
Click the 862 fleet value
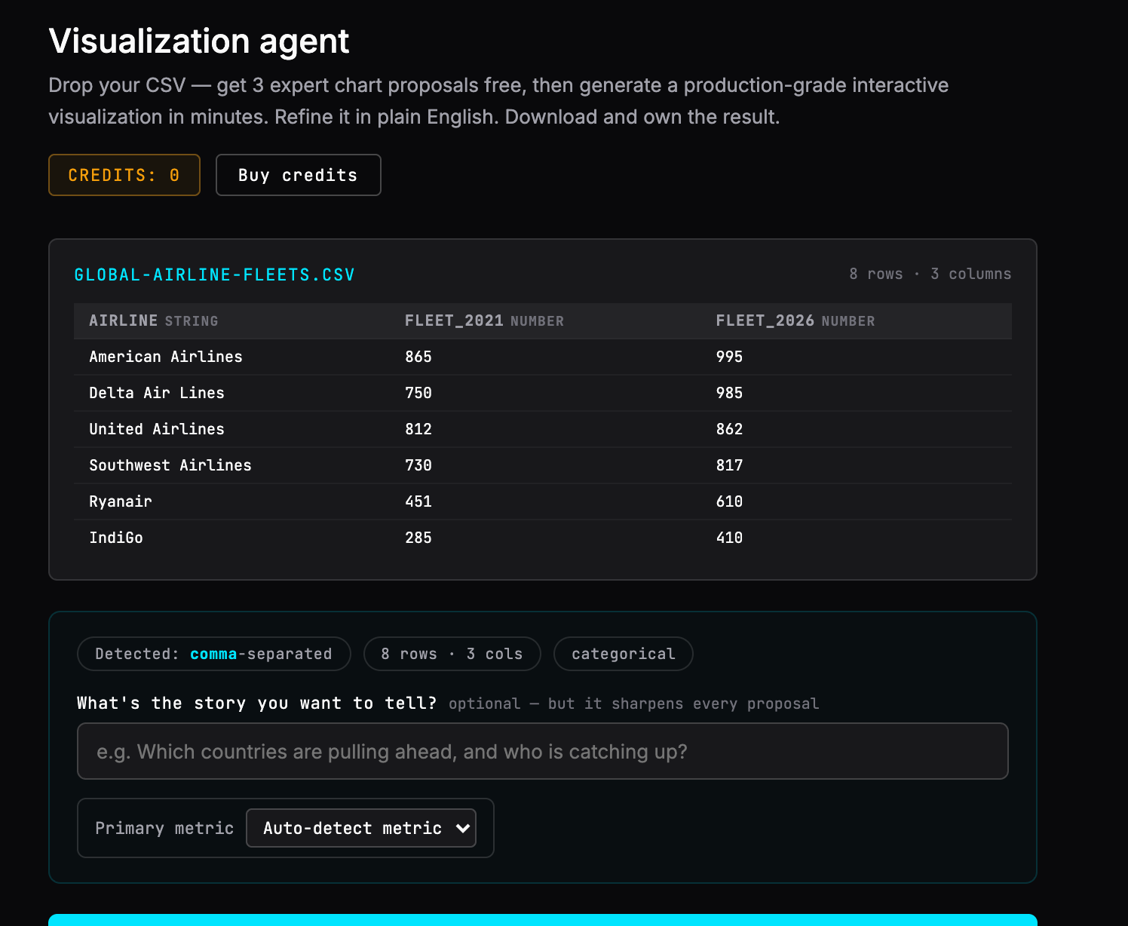tap(729, 429)
